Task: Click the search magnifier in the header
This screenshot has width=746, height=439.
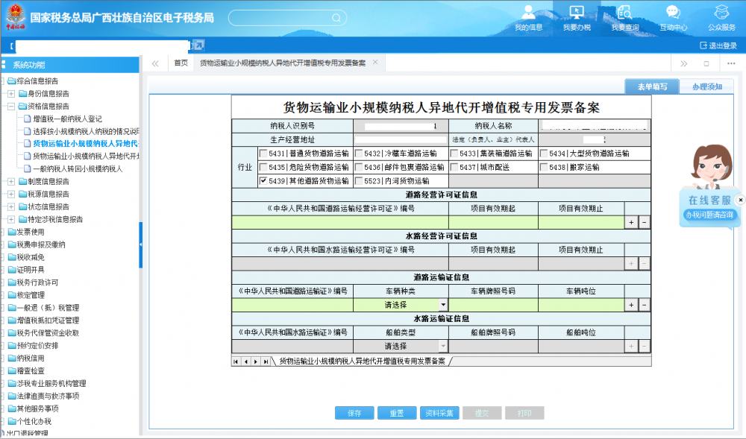Action: pyautogui.click(x=336, y=17)
